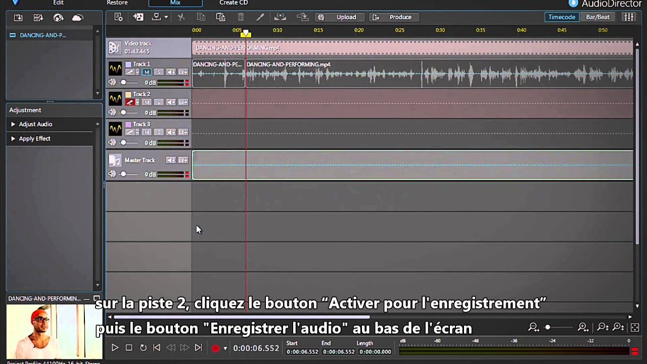Expand the Adjust Audio section
Viewport: 647px width, 364px height.
(x=13, y=124)
